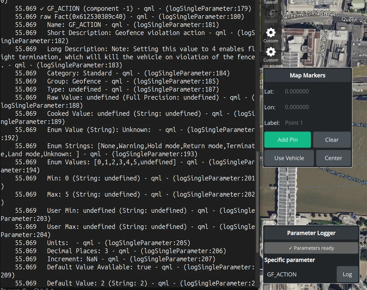Click the Map Markers panel header
This screenshot has height=290, width=367.
(x=308, y=75)
